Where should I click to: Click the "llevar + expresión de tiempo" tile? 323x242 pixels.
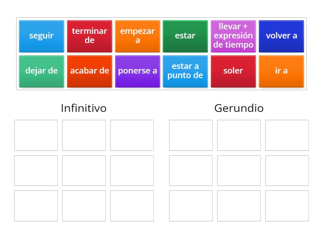[233, 36]
